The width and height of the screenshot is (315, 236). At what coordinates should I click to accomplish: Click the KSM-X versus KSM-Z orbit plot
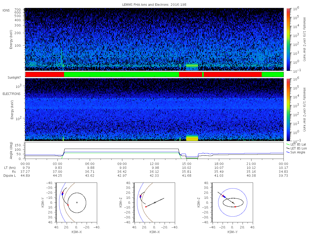pos(155,202)
